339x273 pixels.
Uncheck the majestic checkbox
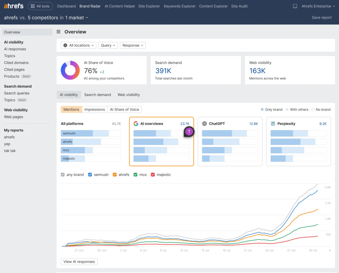(x=153, y=175)
